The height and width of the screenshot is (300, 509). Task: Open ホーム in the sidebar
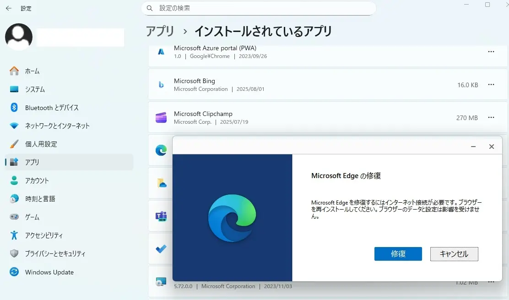69,71
